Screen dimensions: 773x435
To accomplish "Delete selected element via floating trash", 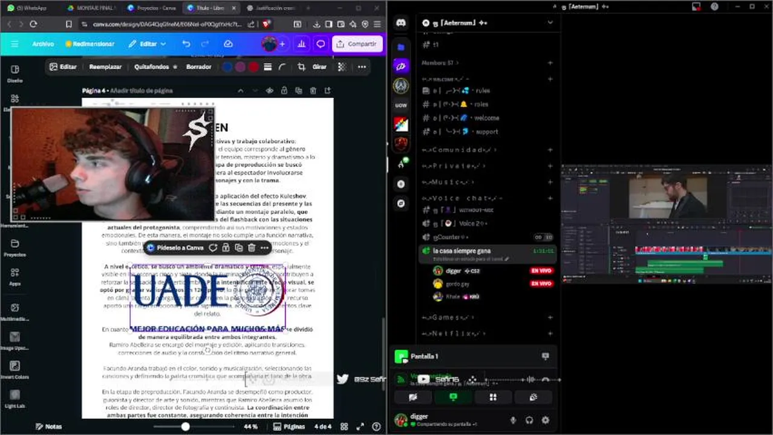I will click(x=252, y=248).
